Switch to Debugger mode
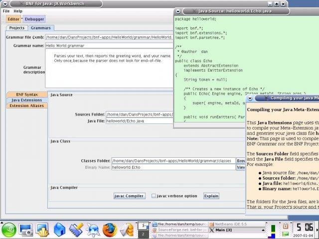The width and height of the screenshot is (319, 239). pos(34,19)
